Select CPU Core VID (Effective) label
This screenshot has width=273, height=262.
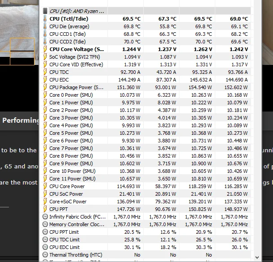click(x=76, y=64)
